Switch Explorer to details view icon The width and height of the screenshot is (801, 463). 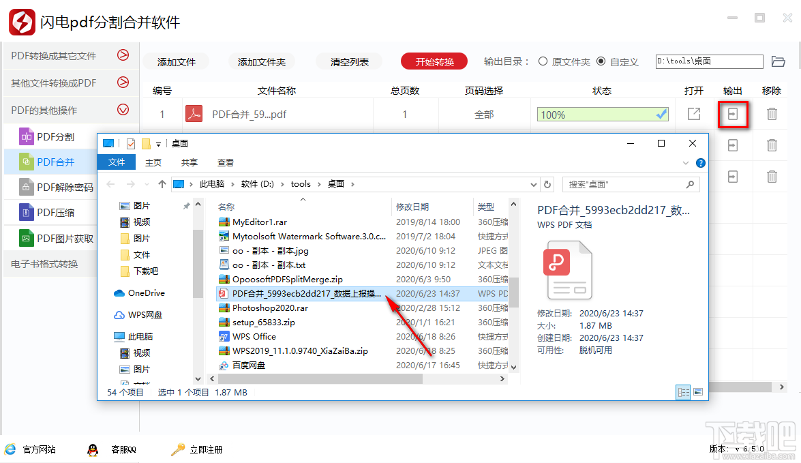point(682,392)
